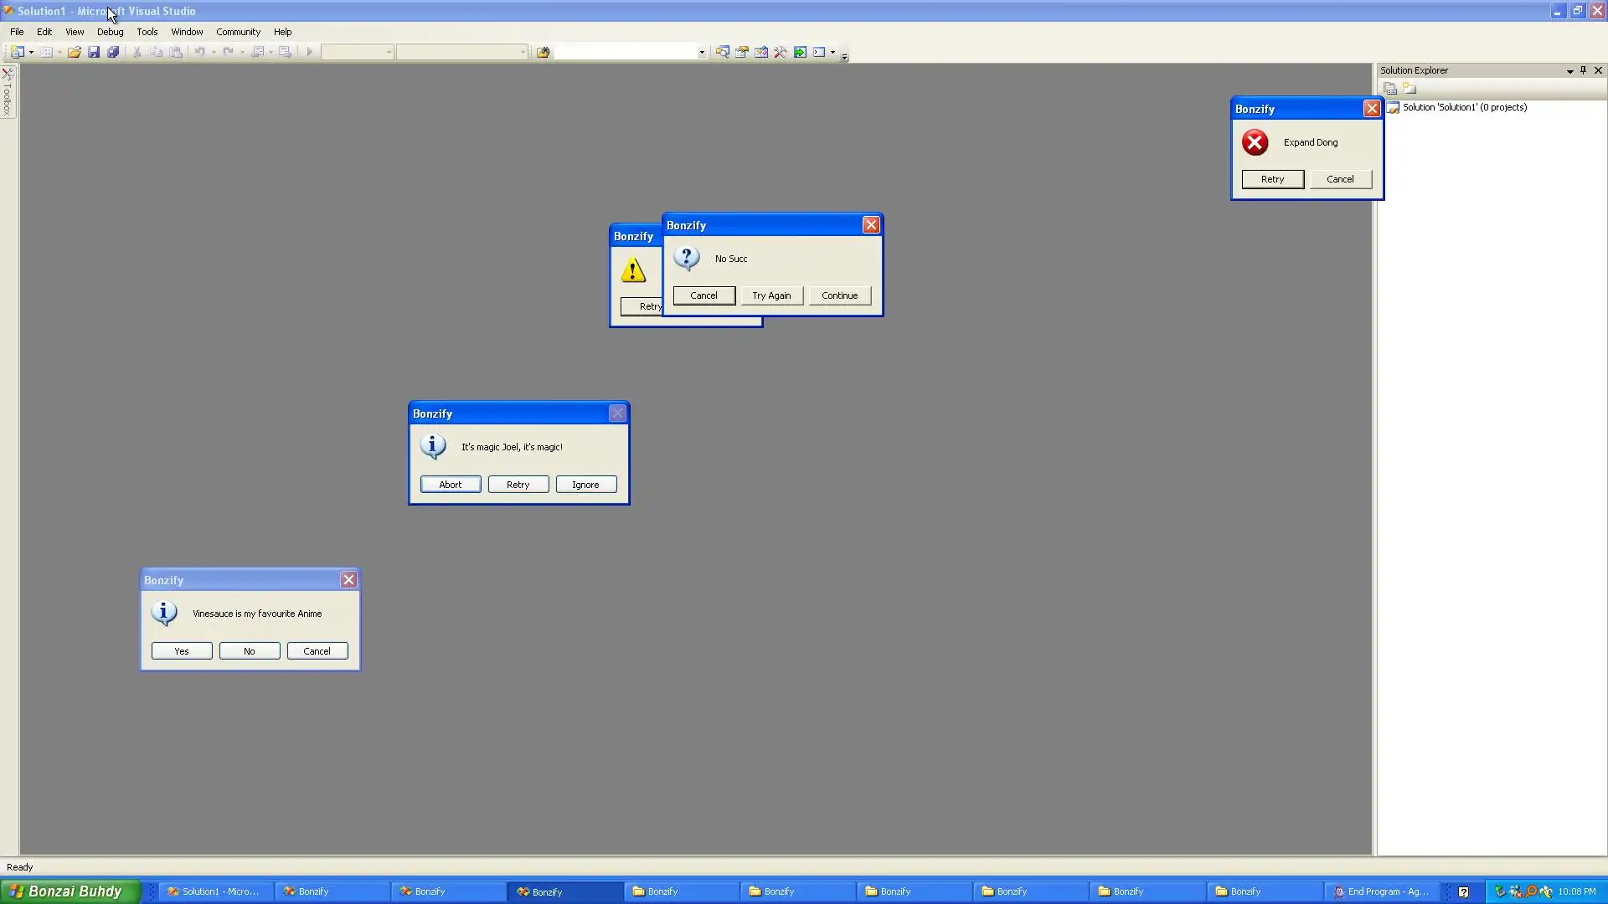Click the Save All toolbar icon
This screenshot has height=904, width=1608.
(113, 52)
